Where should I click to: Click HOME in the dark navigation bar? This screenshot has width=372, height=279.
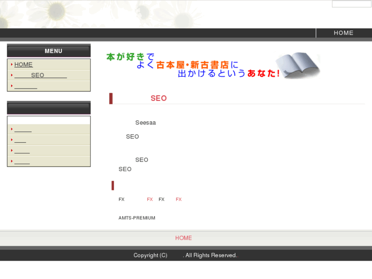point(343,33)
